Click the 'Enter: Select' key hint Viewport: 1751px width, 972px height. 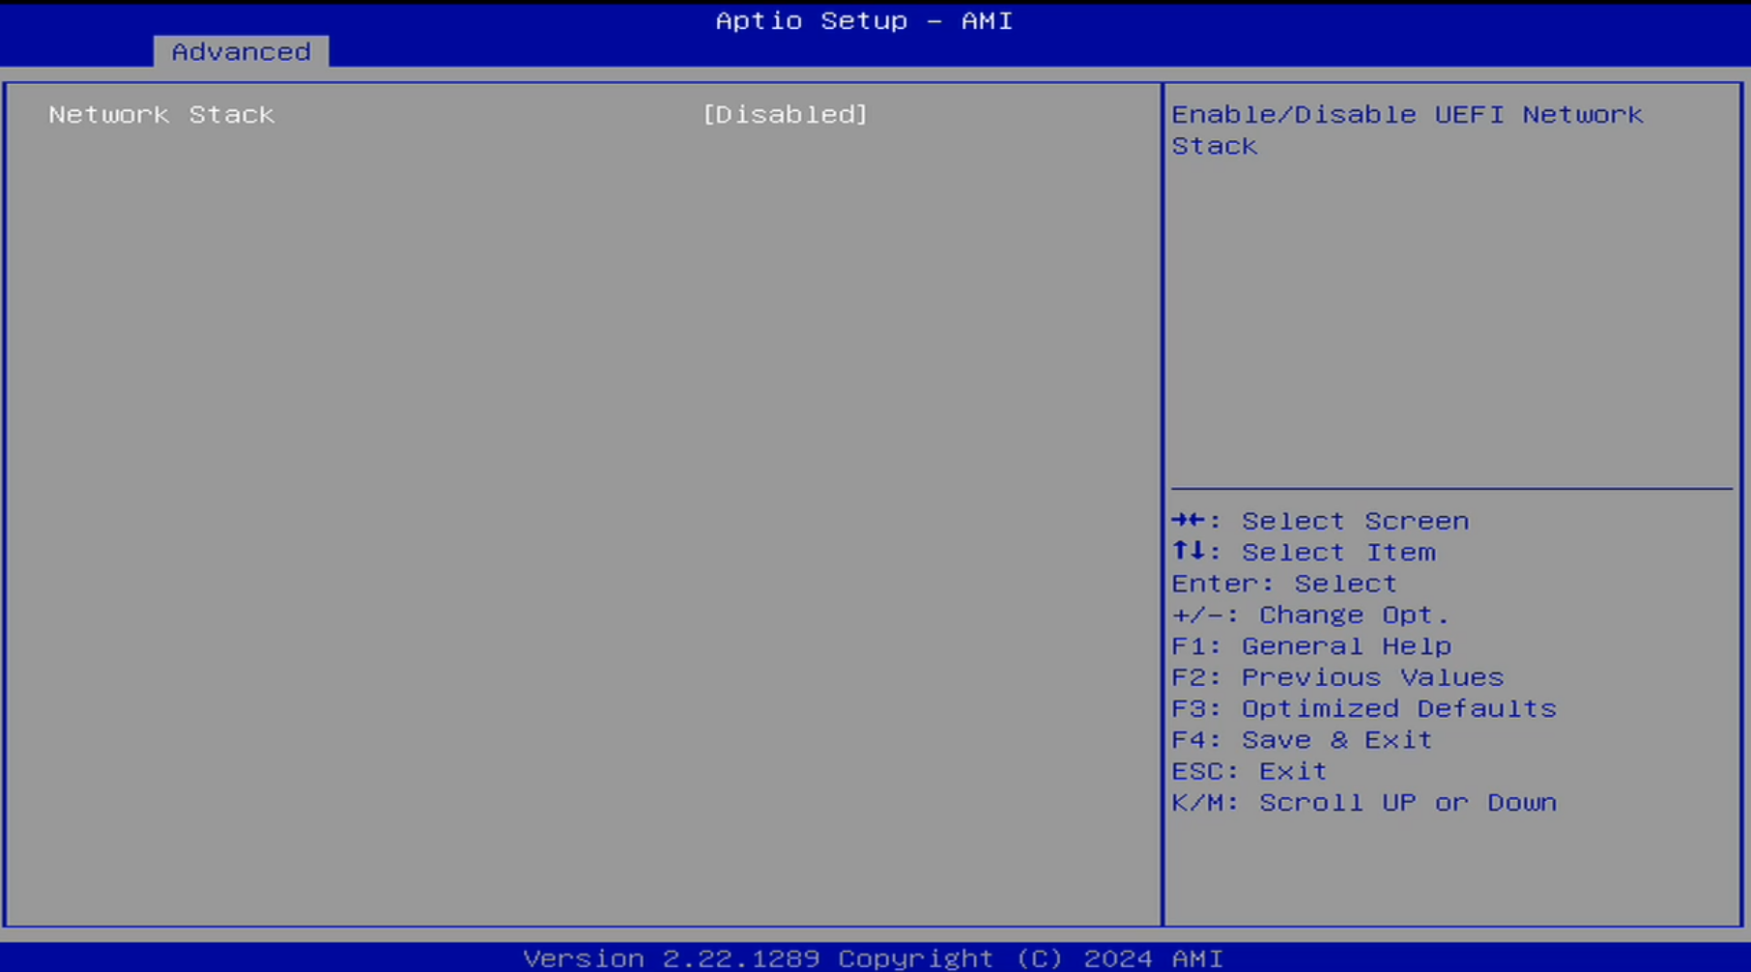(x=1284, y=584)
